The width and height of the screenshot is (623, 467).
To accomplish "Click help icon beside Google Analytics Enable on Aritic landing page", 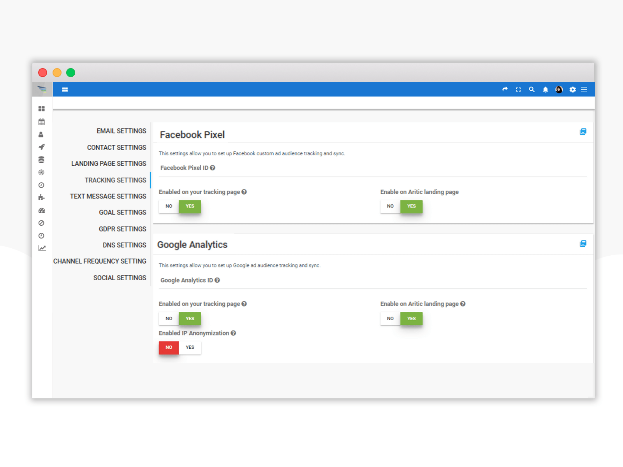I will pos(463,304).
